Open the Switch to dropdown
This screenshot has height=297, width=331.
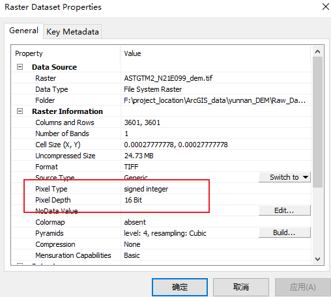click(x=285, y=177)
